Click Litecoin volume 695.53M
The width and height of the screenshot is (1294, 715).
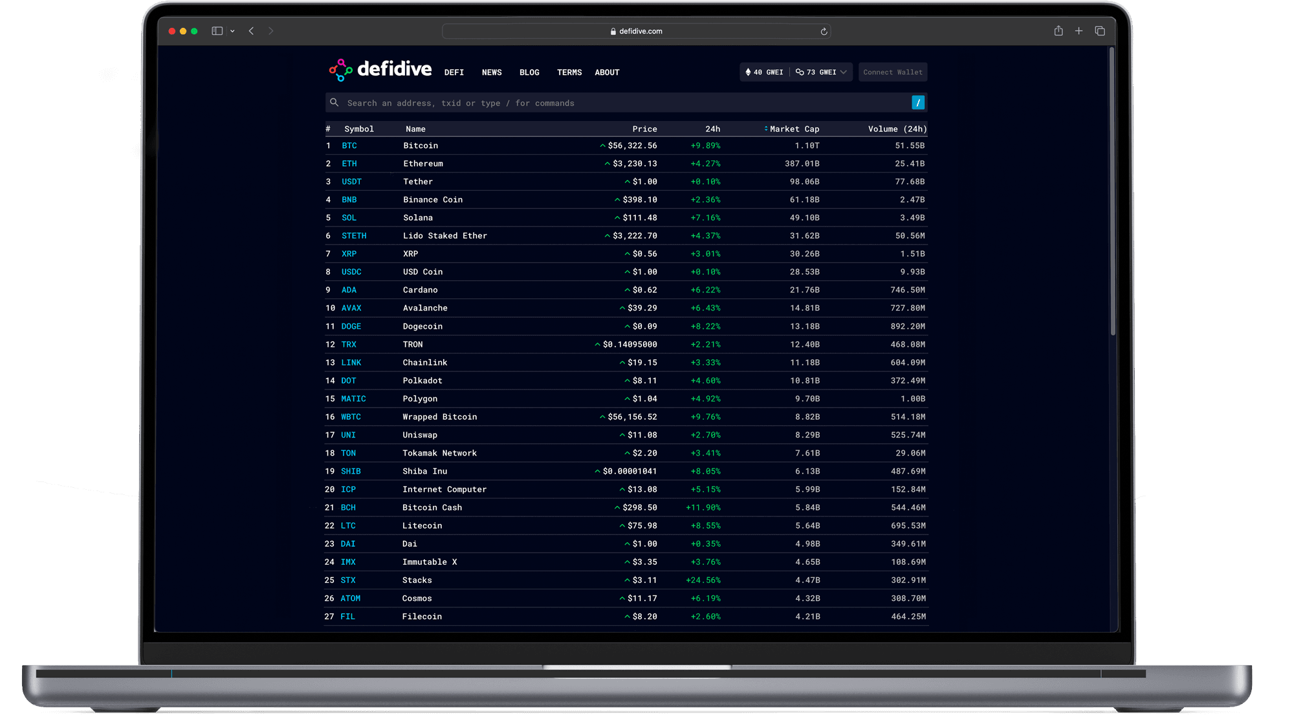908,526
